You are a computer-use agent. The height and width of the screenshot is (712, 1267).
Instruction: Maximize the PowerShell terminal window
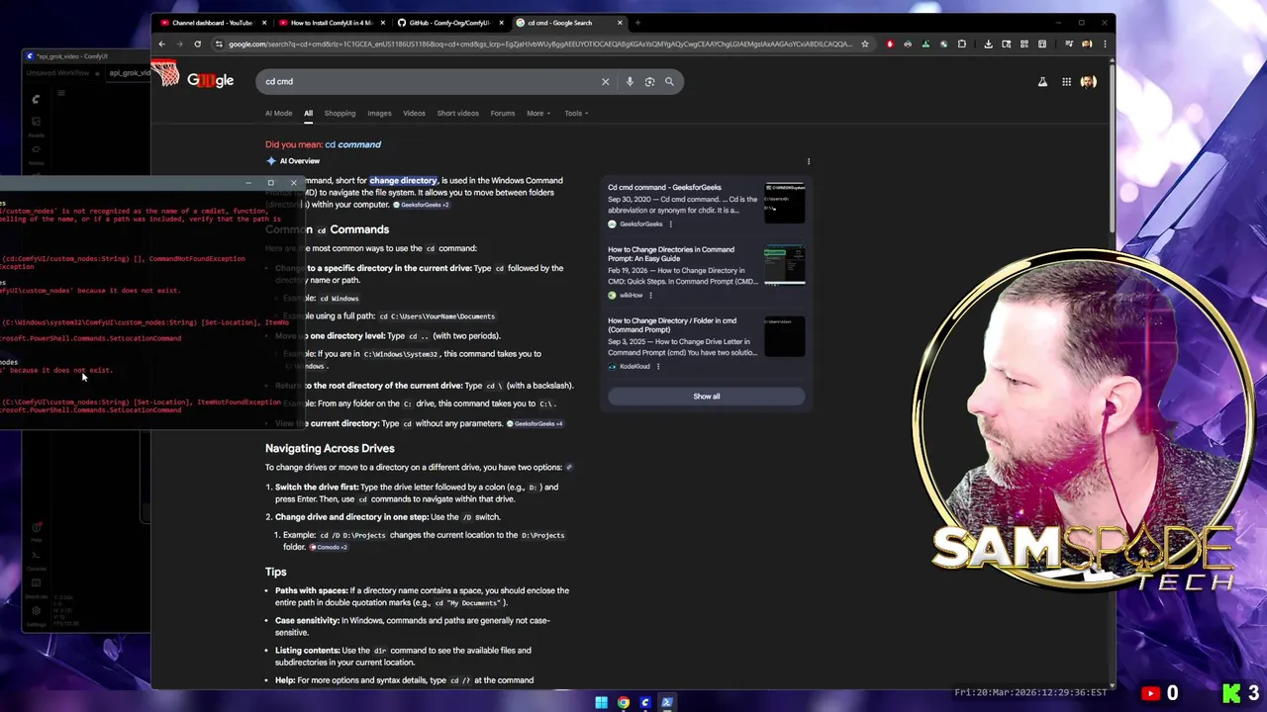click(x=270, y=182)
